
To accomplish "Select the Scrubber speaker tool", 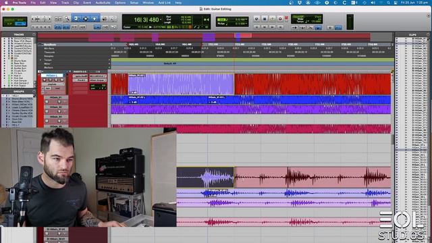I will 105,19.
